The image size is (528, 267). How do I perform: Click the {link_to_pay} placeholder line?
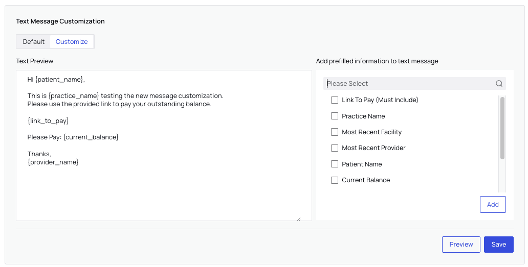tap(48, 121)
